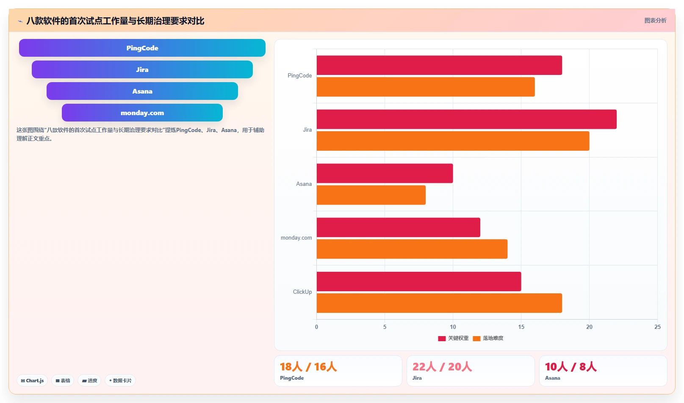Click the x-axis tick label 20
Screen dimensions: 684x403
pyautogui.click(x=589, y=327)
